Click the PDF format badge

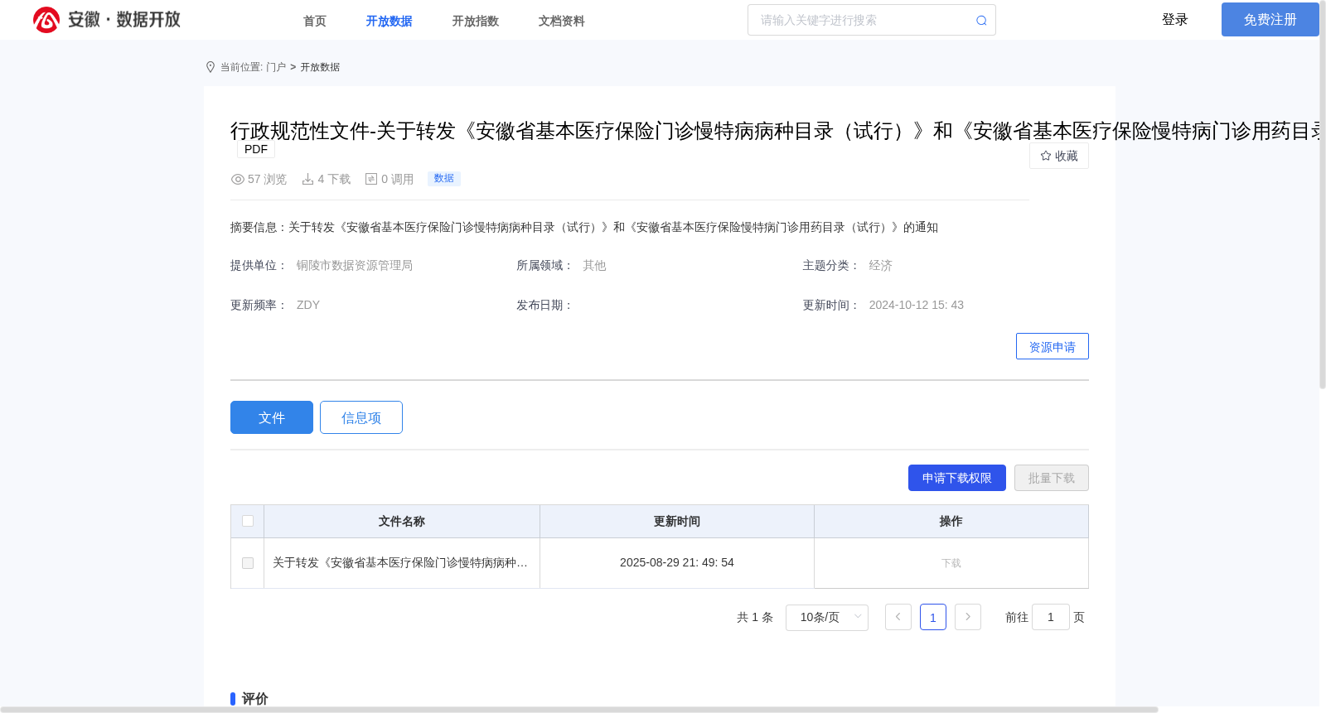pyautogui.click(x=256, y=149)
